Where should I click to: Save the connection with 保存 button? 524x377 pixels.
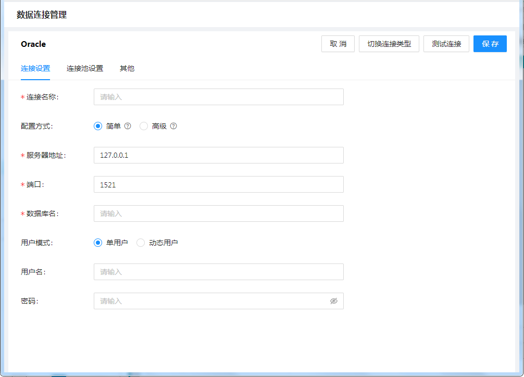click(490, 44)
